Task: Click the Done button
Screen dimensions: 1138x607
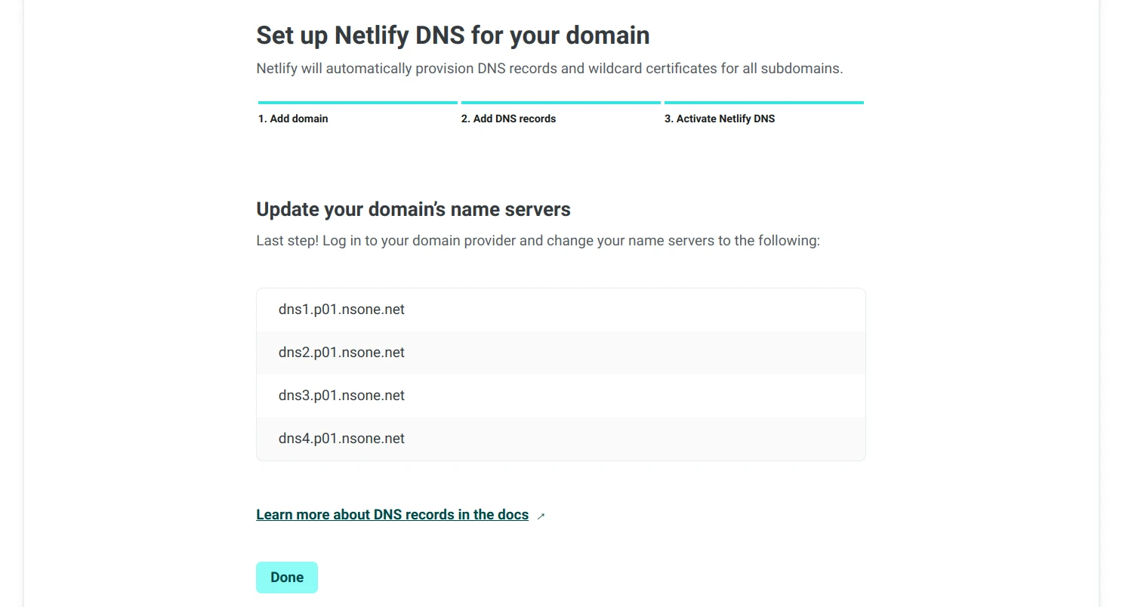Action: coord(286,578)
